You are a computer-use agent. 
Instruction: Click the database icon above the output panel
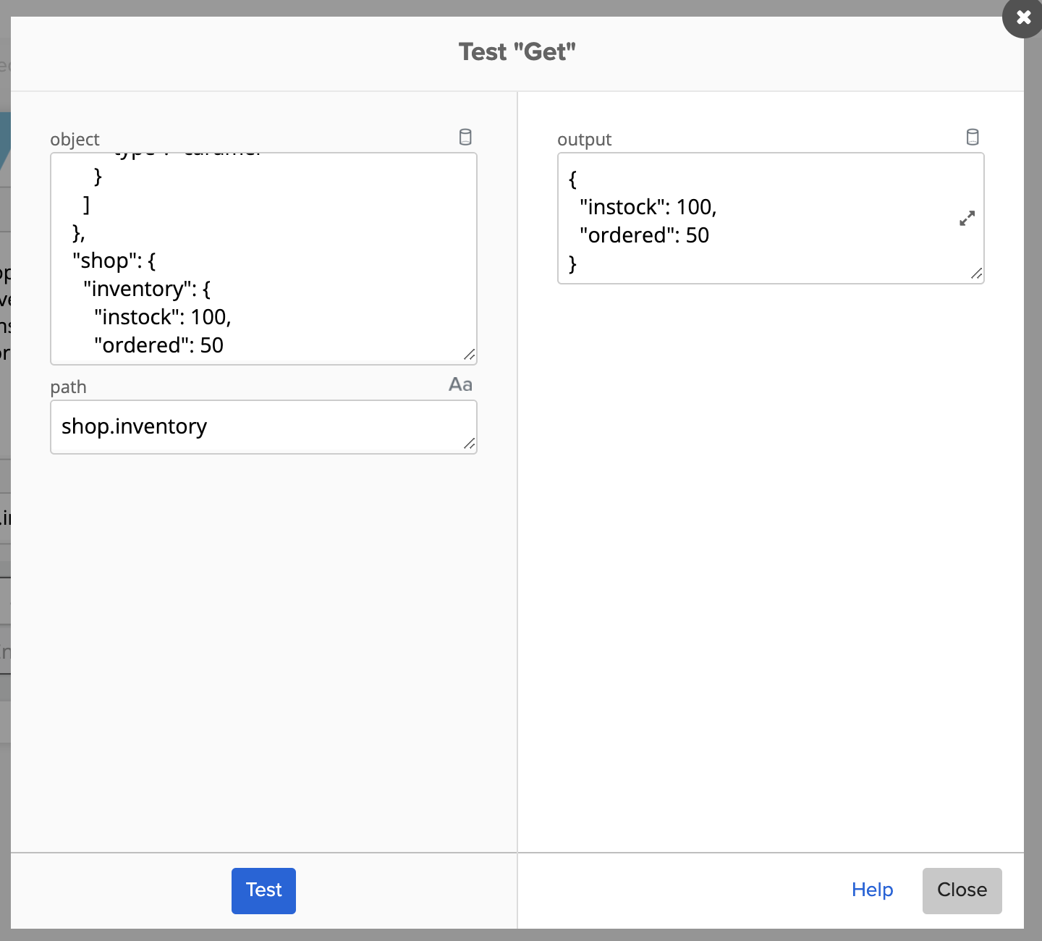(973, 137)
